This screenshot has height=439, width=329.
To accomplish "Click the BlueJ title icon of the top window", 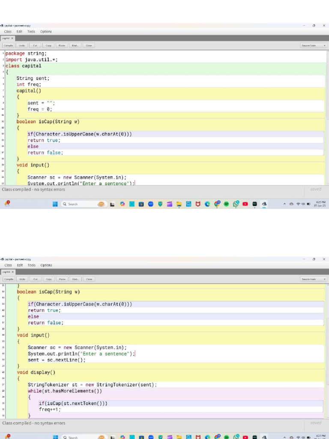I will tap(2, 25).
